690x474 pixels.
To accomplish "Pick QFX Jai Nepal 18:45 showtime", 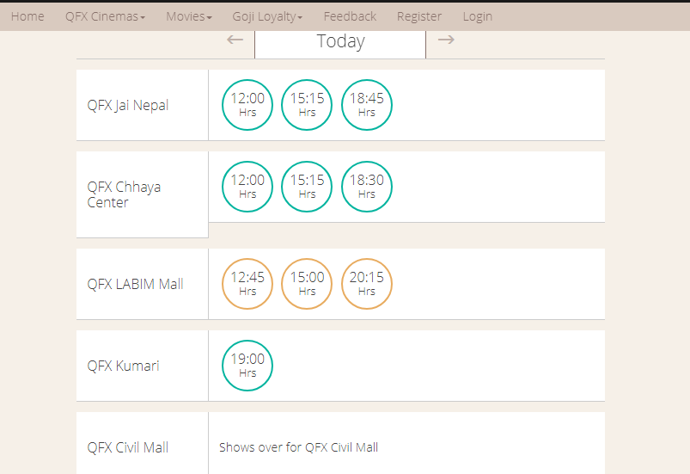I will click(x=367, y=105).
